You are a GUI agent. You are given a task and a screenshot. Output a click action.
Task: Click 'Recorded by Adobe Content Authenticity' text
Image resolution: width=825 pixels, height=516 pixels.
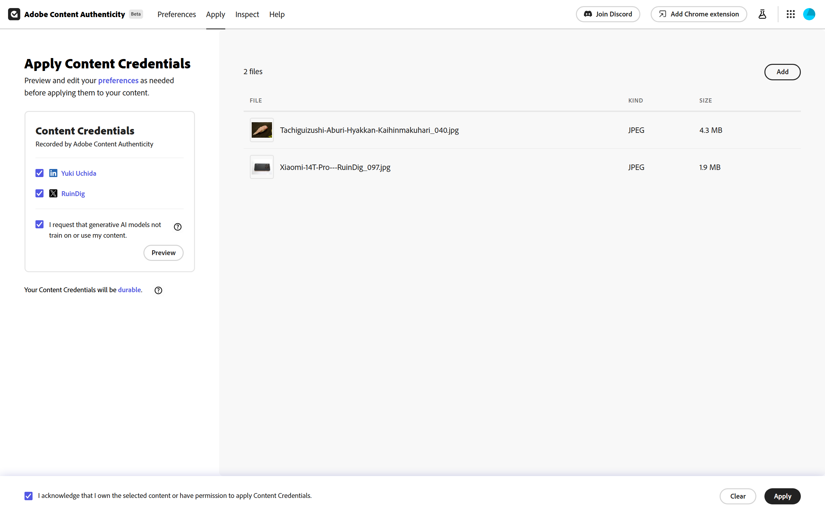point(94,144)
